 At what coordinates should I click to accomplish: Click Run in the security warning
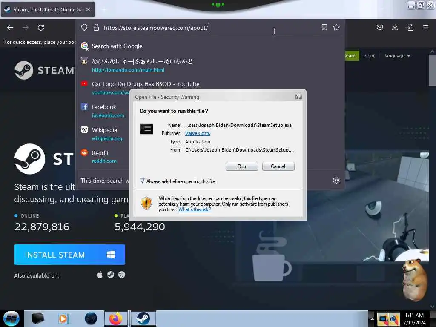(242, 166)
